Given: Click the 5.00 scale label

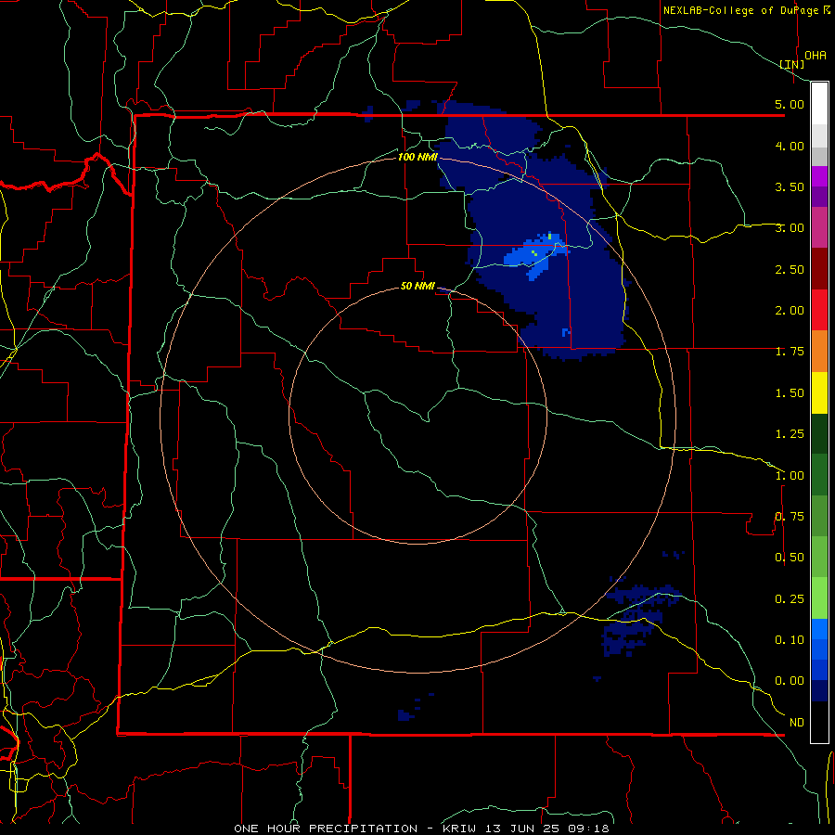Looking at the screenshot, I should (790, 104).
